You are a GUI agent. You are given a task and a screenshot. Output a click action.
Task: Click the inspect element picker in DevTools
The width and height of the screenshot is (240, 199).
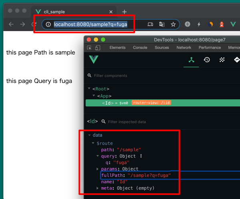89,48
